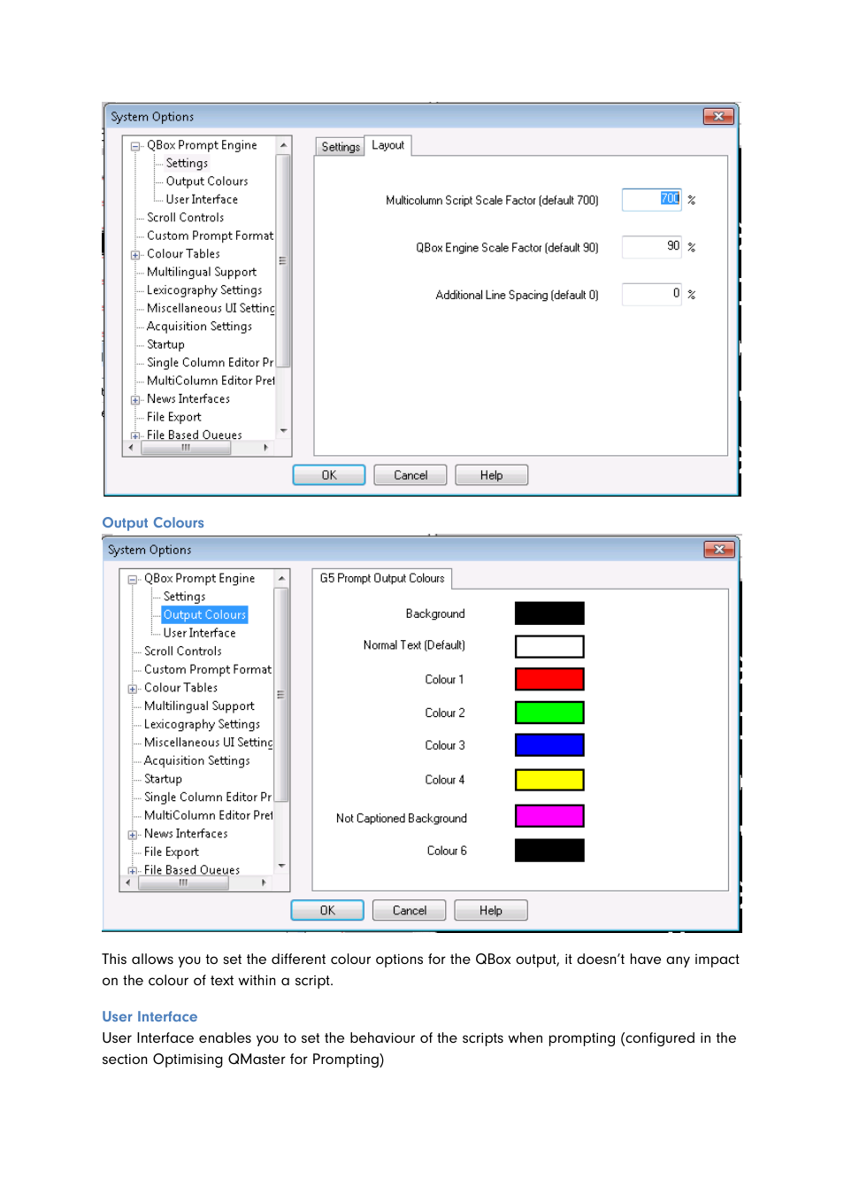Pick the Normal Text (Default) white swatch
844x1195 pixels.
(x=549, y=646)
